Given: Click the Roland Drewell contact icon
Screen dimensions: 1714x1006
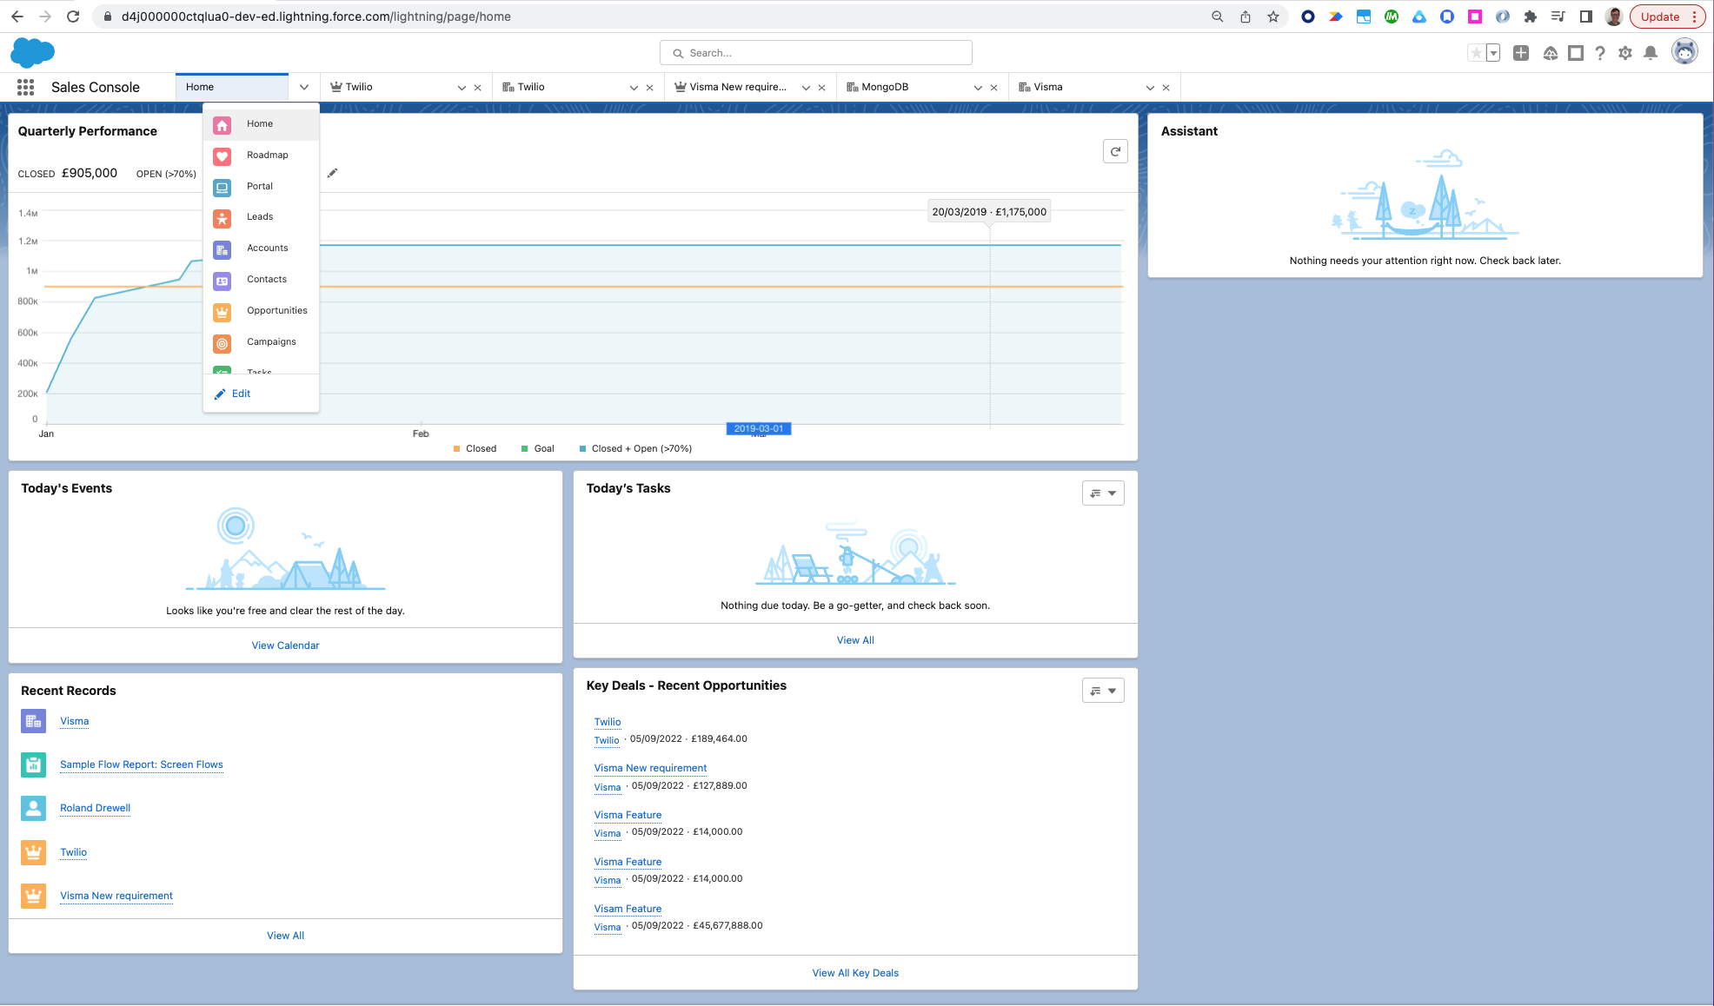Looking at the screenshot, I should (x=34, y=808).
